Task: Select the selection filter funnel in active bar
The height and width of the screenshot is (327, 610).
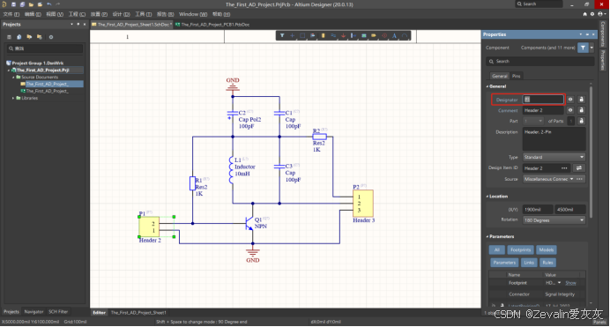Action: coord(282,36)
